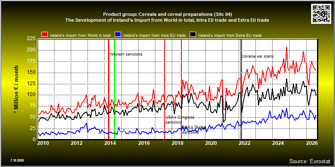
Task: Click the y-axis value 50
Action: (33, 117)
